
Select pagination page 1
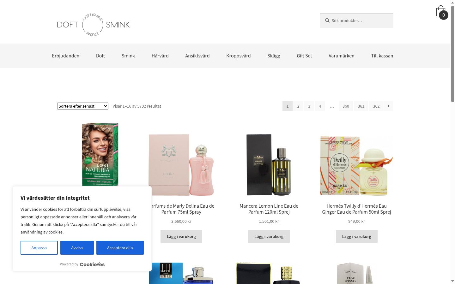click(288, 106)
